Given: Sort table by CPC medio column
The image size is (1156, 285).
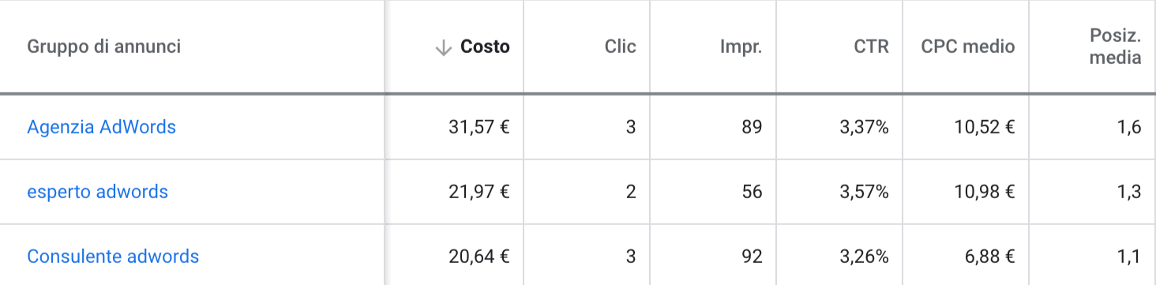Looking at the screenshot, I should 968,47.
